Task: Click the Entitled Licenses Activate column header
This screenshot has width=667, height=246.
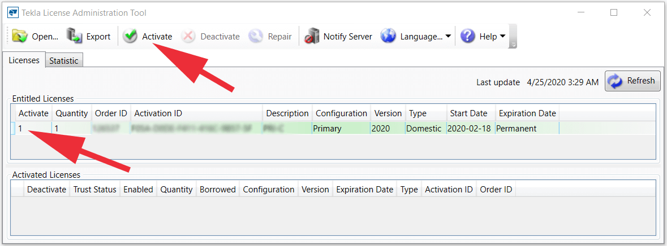Action: tap(33, 113)
